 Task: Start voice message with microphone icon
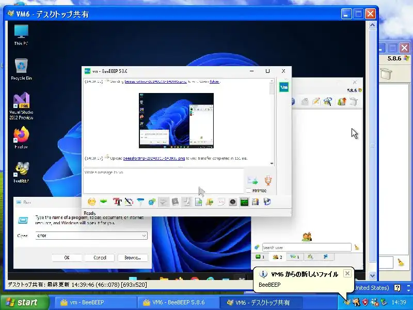coord(268,180)
